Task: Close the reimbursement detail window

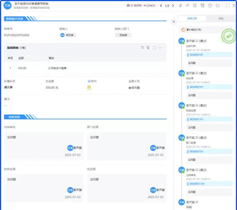Action: 234,6
